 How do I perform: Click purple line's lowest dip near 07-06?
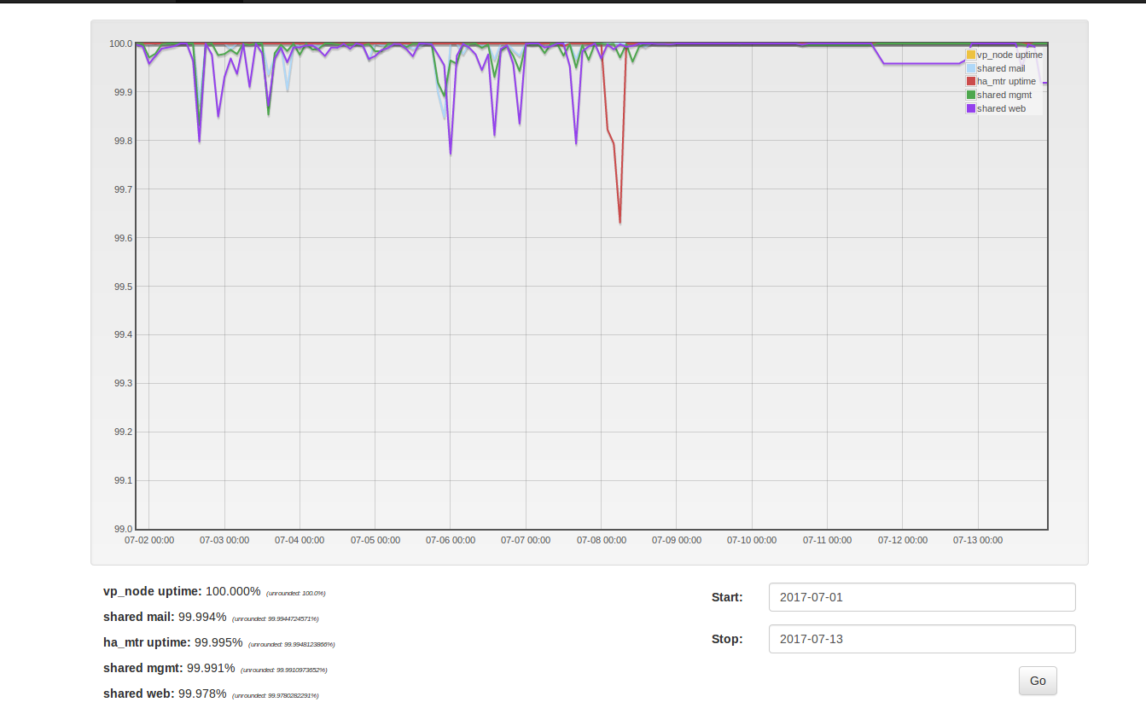tap(451, 154)
